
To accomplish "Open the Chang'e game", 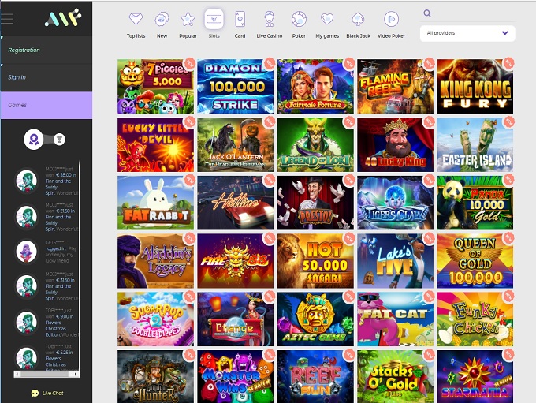I will click(235, 319).
